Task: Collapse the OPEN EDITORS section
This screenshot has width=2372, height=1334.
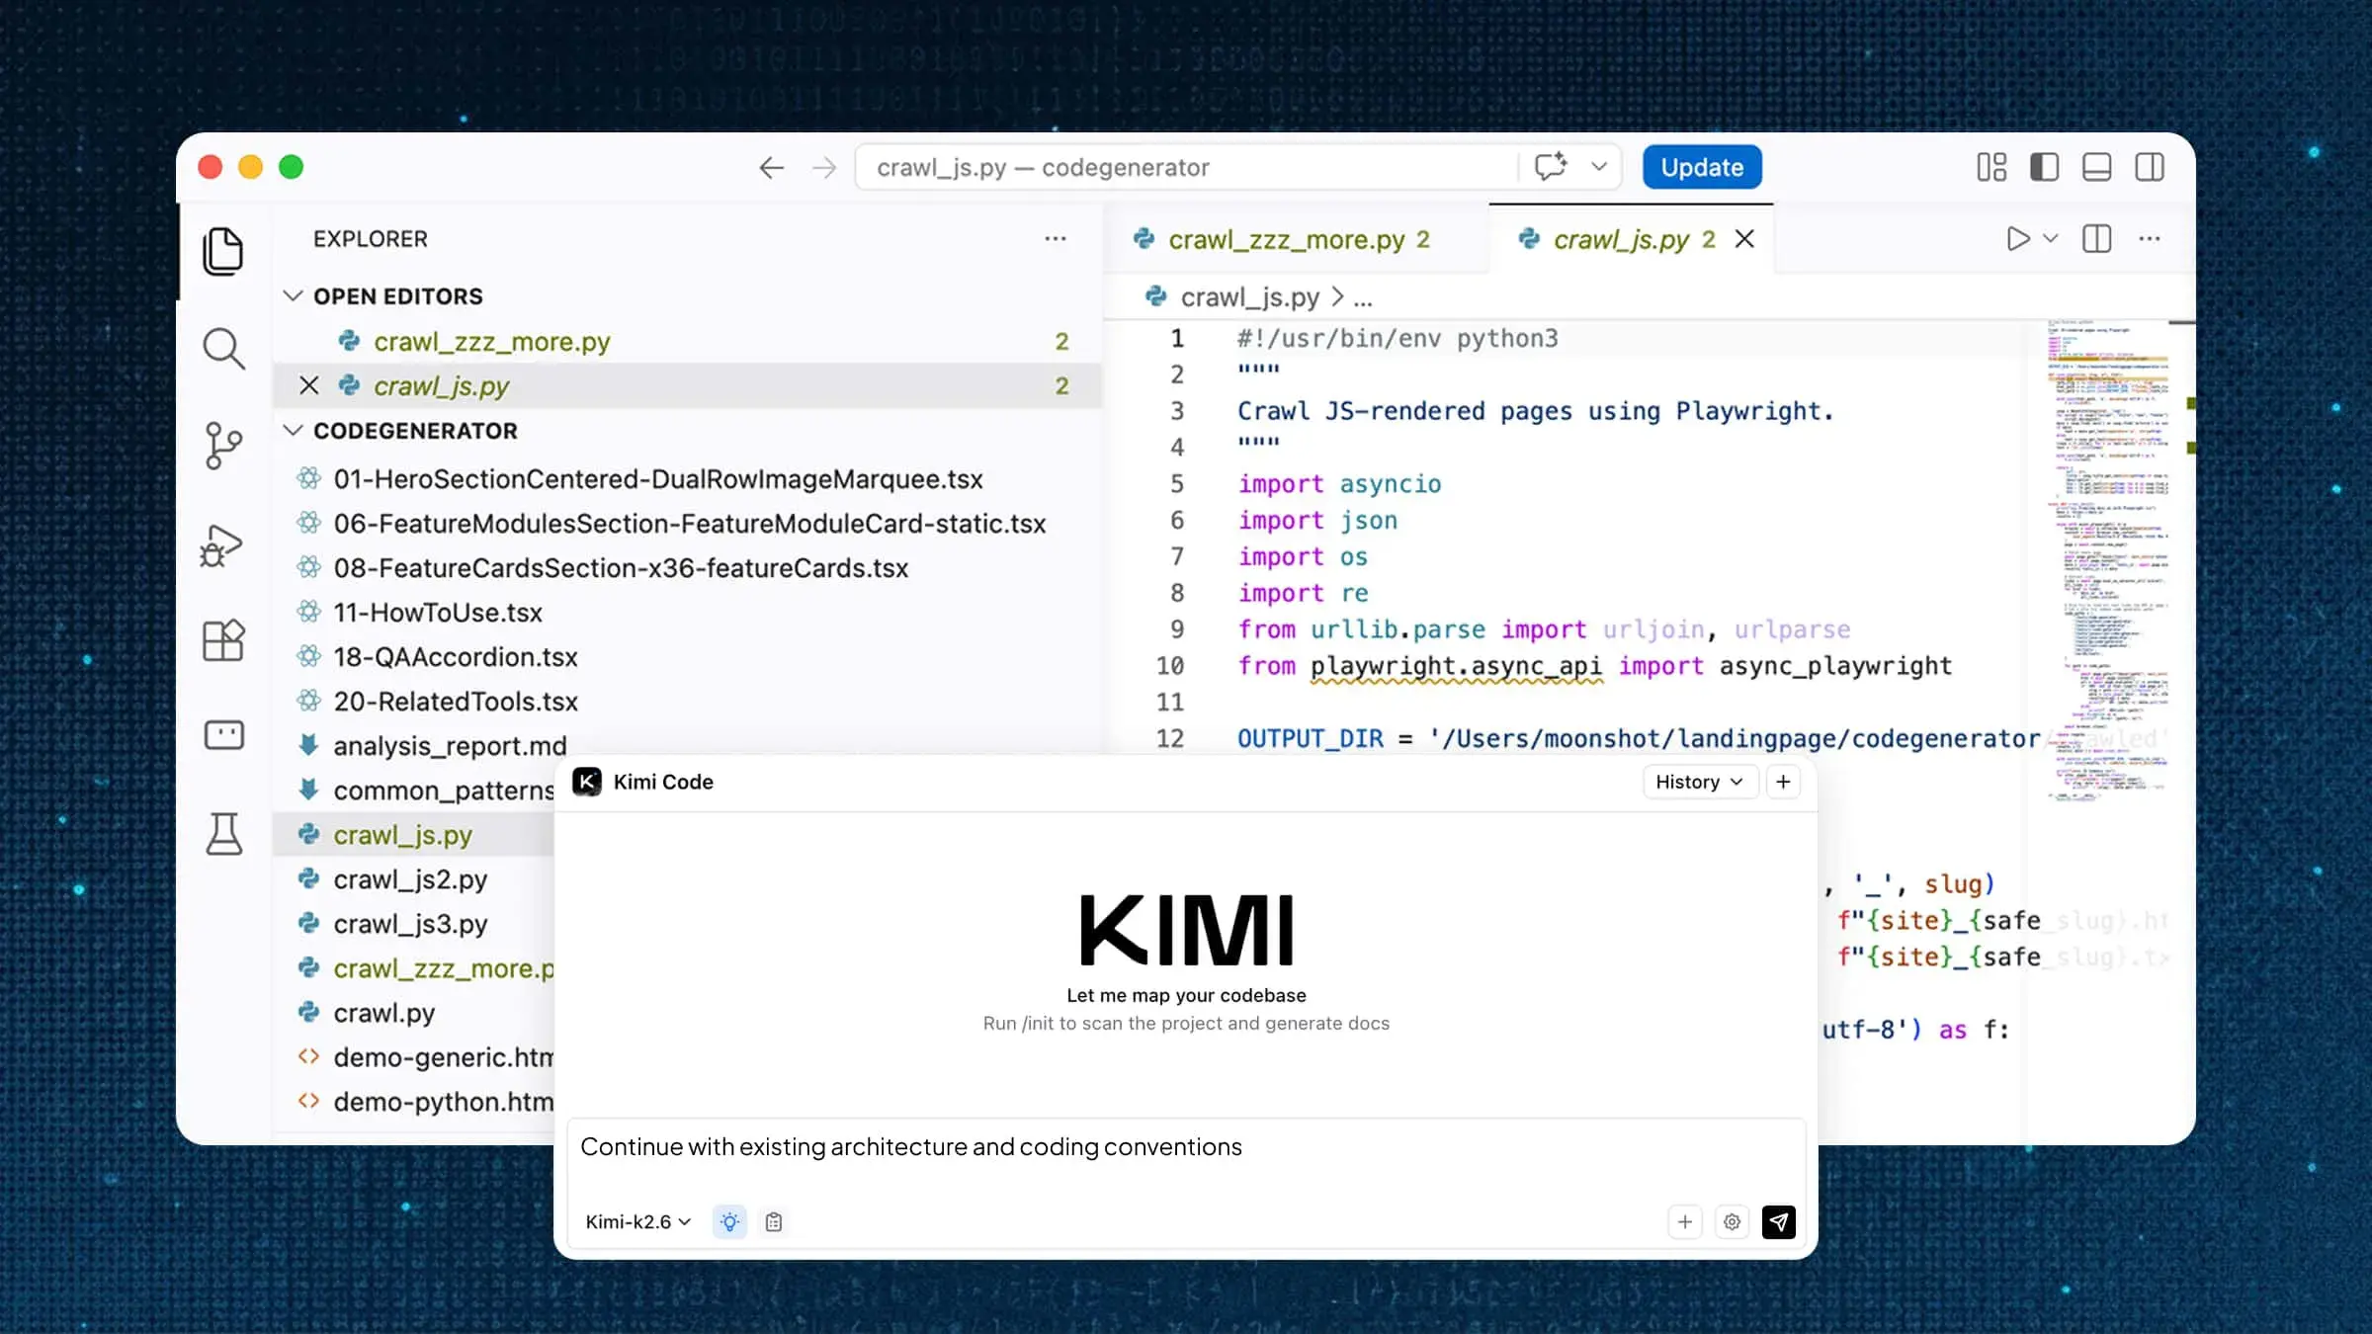Action: pyautogui.click(x=293, y=295)
